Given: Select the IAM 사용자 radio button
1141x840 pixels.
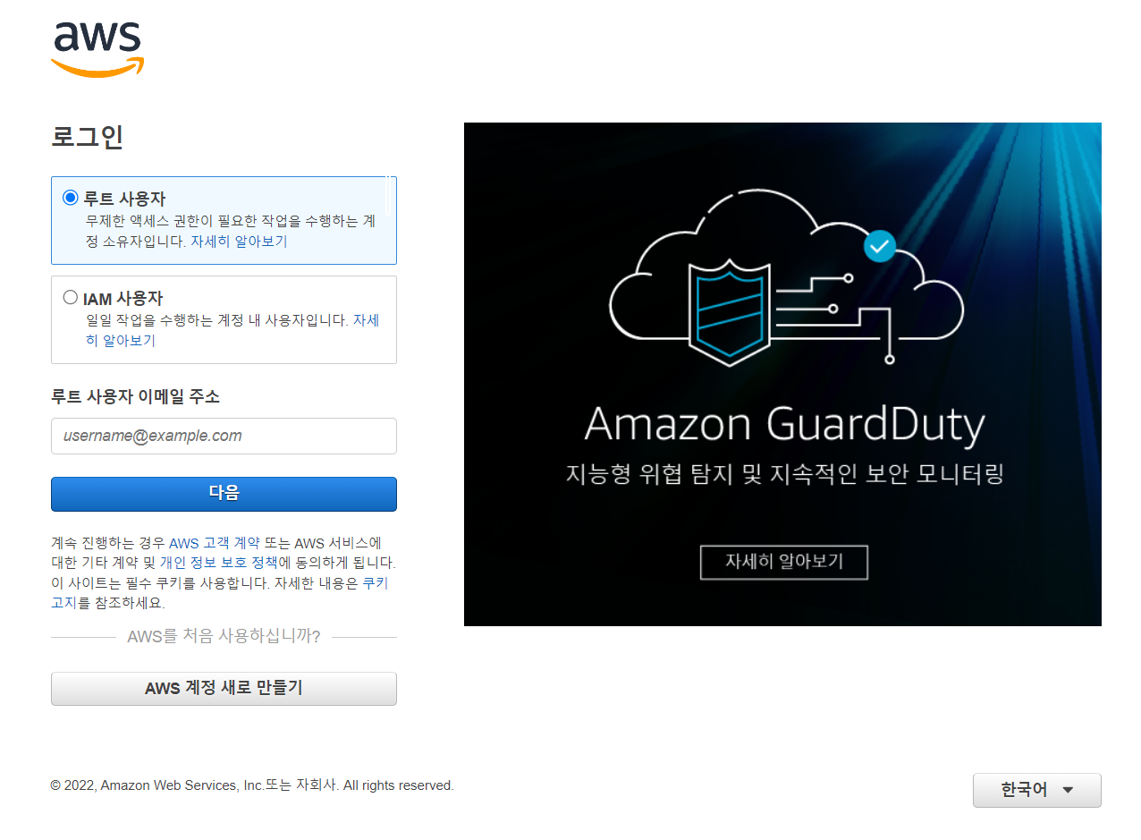Looking at the screenshot, I should [71, 297].
